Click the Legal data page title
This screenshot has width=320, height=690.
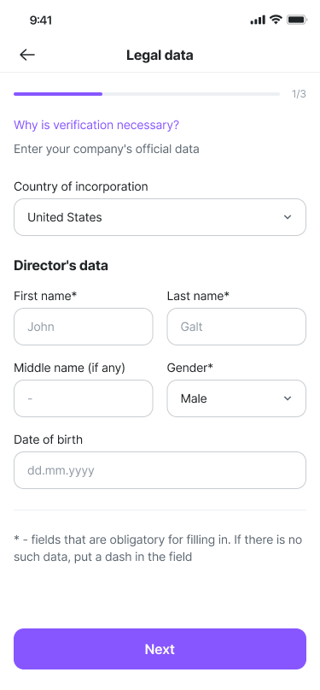coord(160,55)
